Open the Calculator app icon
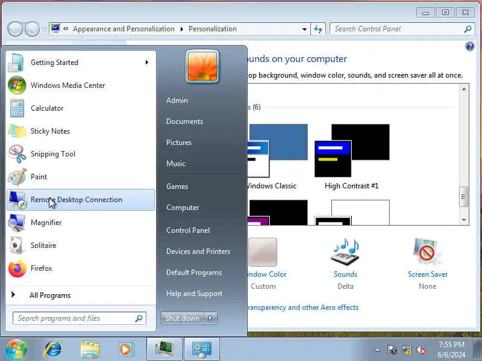This screenshot has height=361, width=482. coord(17,108)
